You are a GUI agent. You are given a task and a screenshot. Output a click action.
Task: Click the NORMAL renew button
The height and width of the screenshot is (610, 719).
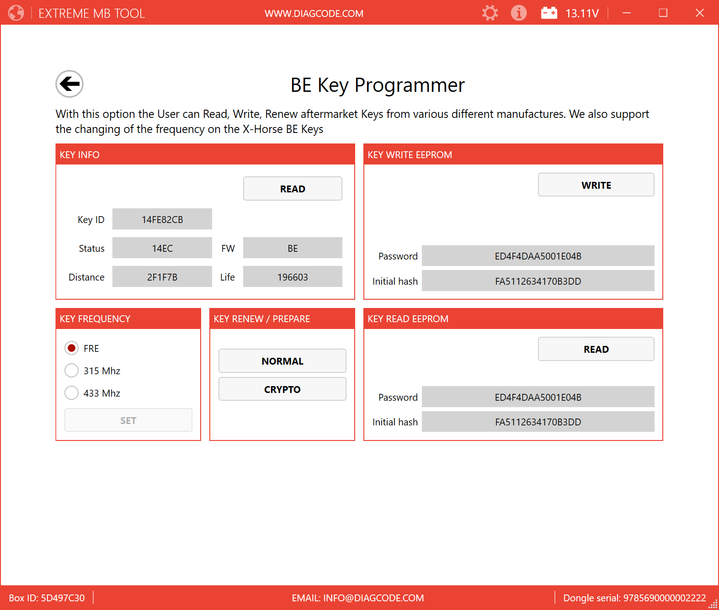pyautogui.click(x=282, y=361)
